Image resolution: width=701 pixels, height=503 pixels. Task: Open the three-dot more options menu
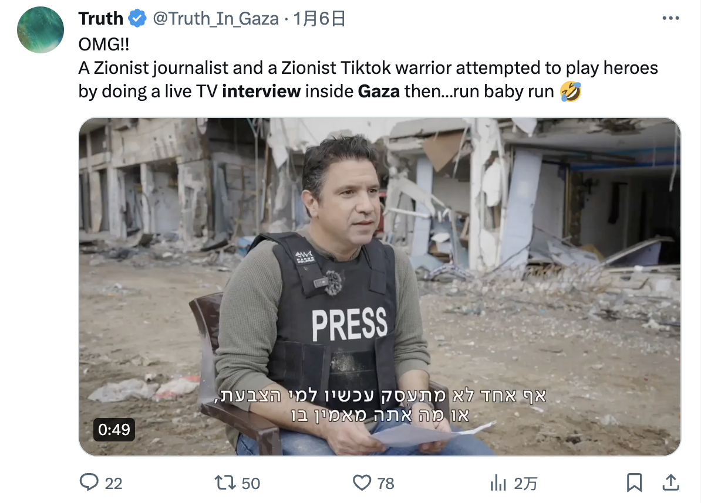(x=670, y=18)
